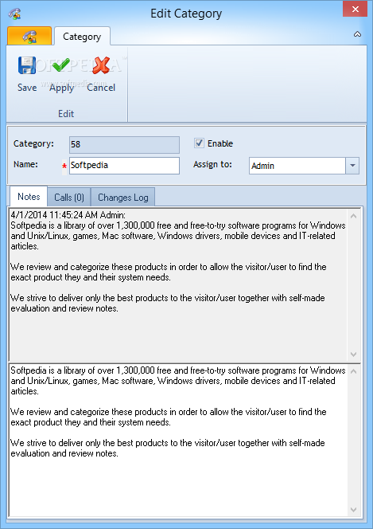Click the red Cancel X icon
The width and height of the screenshot is (373, 529).
coord(101,65)
